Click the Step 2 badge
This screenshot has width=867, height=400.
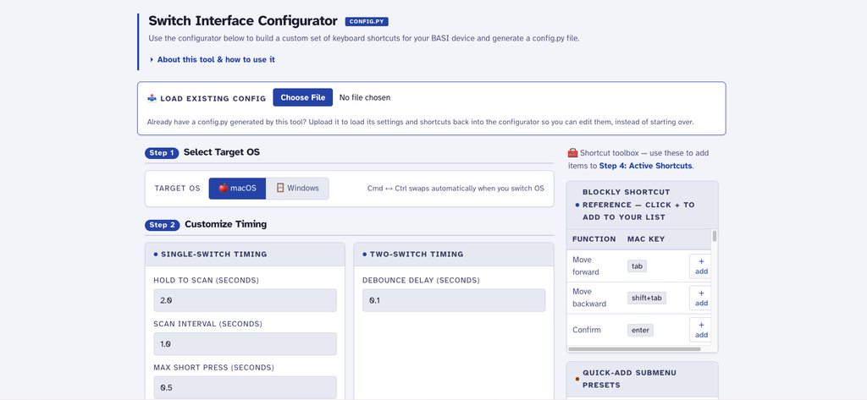point(162,226)
